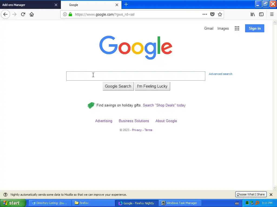Go back with the Back arrow button
This screenshot has width=277, height=207.
[5, 14]
